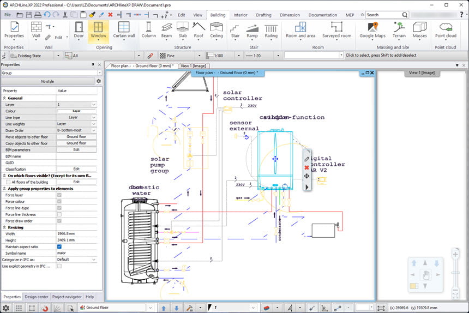Open Surveyed room tool
This screenshot has width=469, height=313.
click(337, 31)
